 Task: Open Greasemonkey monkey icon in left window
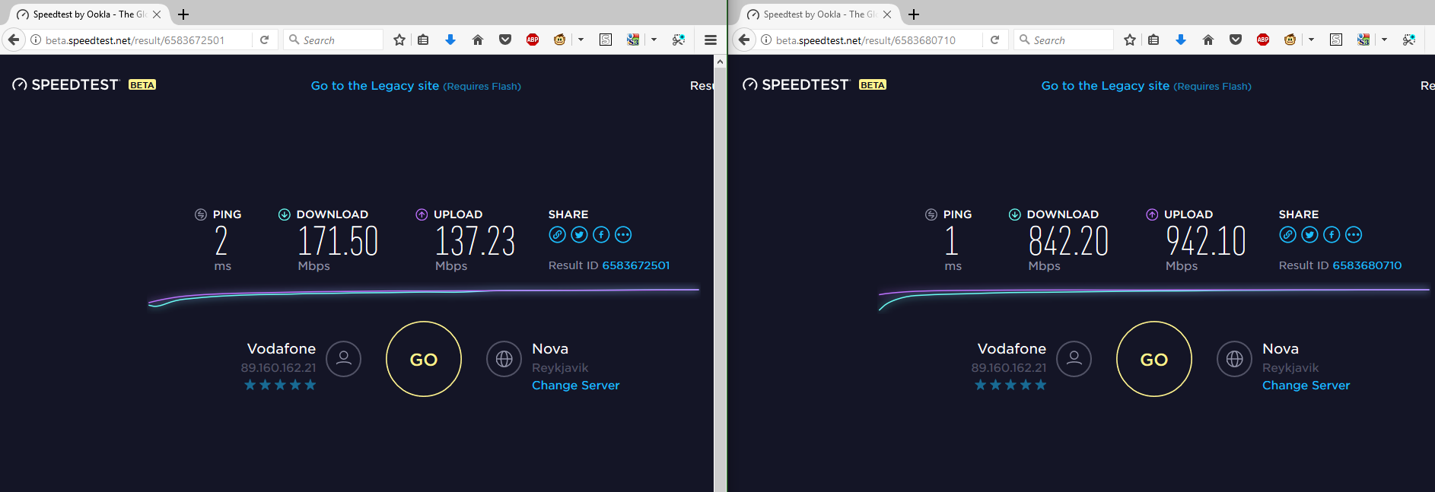point(560,40)
